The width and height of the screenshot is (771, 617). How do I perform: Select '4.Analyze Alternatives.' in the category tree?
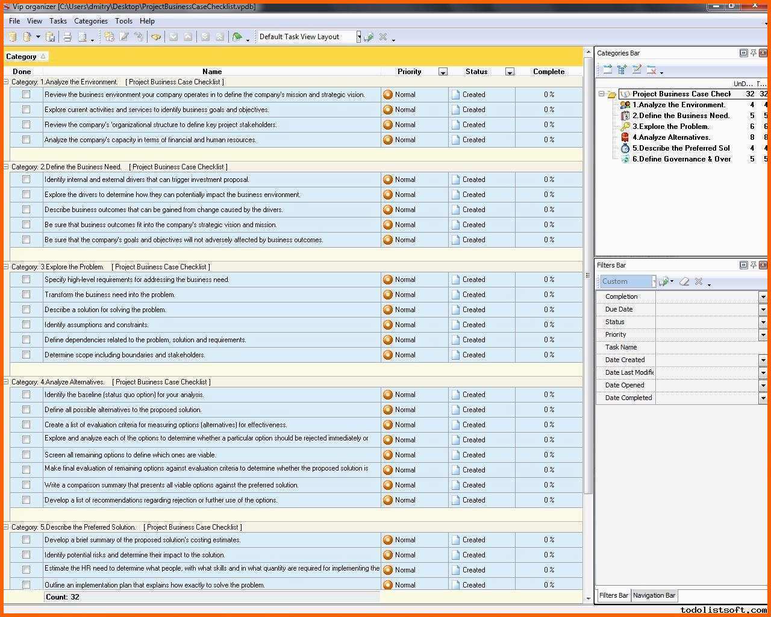(x=671, y=137)
